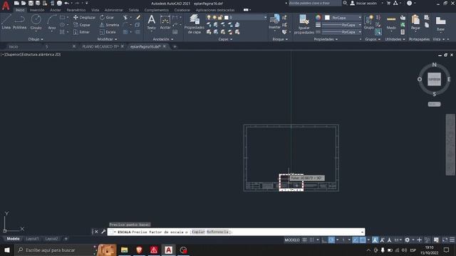Switch to PLANO MECANICO drawing tab
456x256 pixels.
pos(100,46)
